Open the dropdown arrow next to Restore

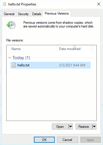[x=94, y=127]
